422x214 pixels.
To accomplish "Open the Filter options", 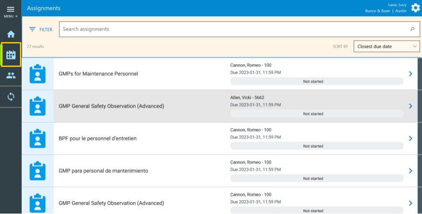I will (41, 30).
